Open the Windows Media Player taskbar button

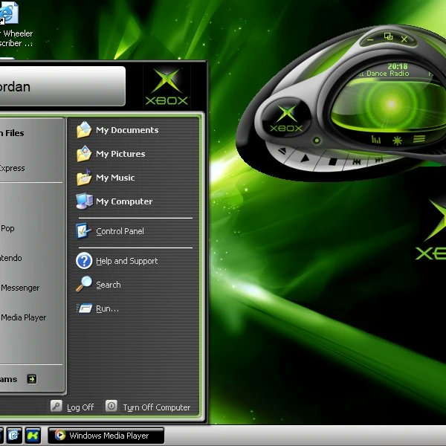[106, 435]
